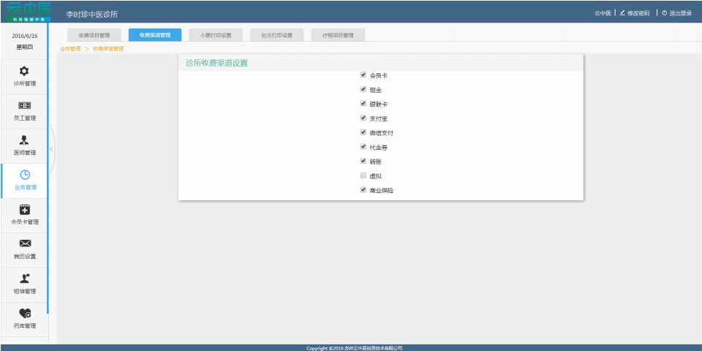Switch to the 收费项目管理 tab

coord(94,35)
